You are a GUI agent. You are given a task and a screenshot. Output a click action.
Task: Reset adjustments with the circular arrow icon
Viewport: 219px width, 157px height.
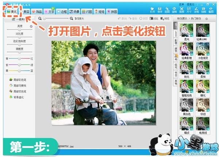pyautogui.click(x=31, y=26)
